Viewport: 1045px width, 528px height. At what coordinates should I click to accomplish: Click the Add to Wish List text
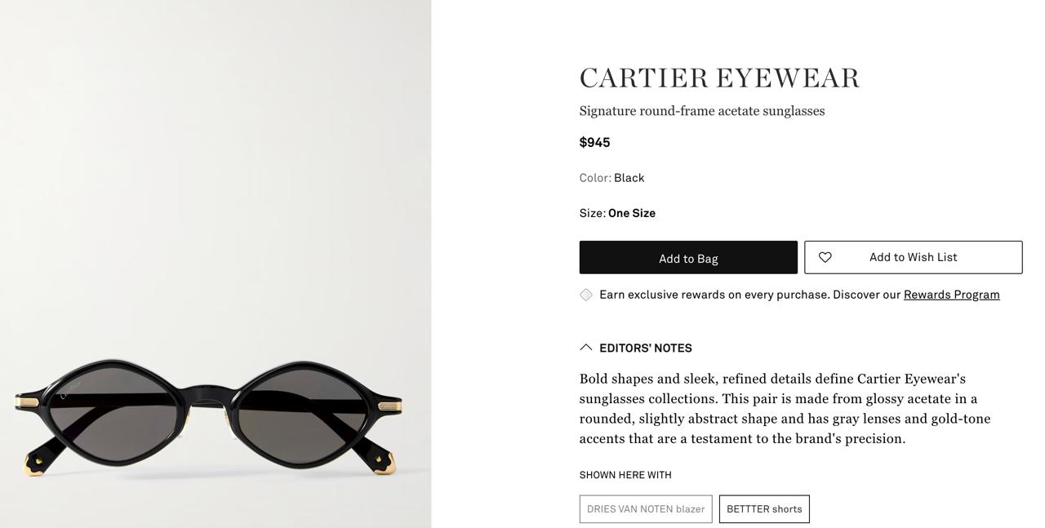914,257
